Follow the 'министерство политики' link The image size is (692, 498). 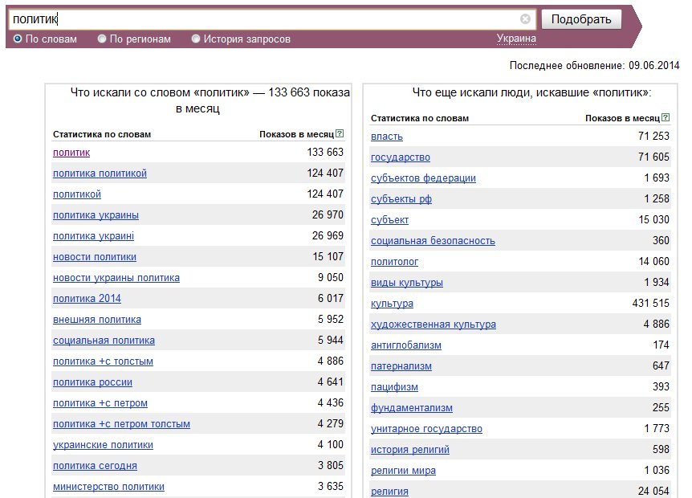point(108,487)
